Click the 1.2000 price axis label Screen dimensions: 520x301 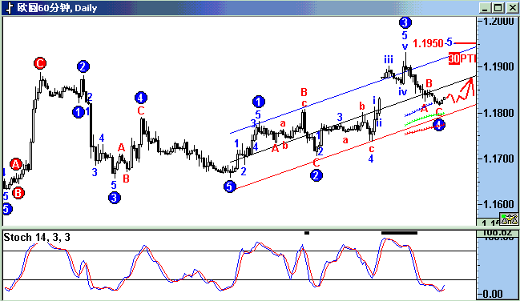[498, 22]
